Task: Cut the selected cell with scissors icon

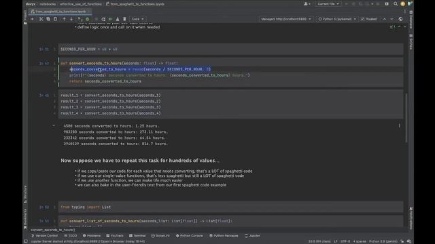Action: click(41, 19)
